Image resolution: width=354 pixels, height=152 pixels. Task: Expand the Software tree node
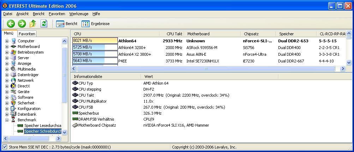tap(7, 97)
